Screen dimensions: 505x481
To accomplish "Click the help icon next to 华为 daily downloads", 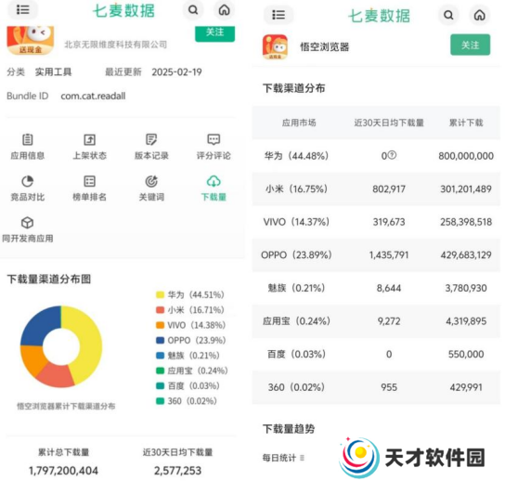I will pyautogui.click(x=392, y=155).
